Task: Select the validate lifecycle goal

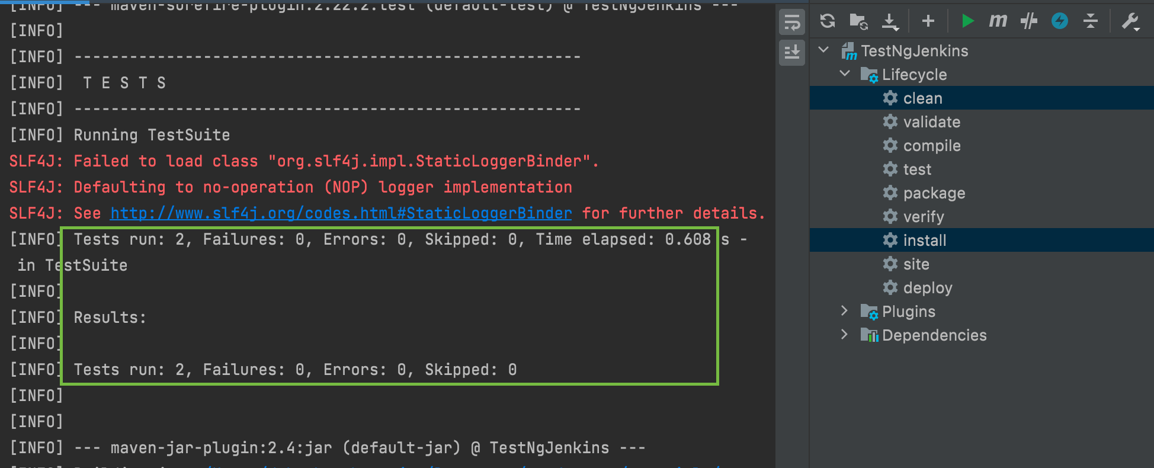Action: coord(982,121)
